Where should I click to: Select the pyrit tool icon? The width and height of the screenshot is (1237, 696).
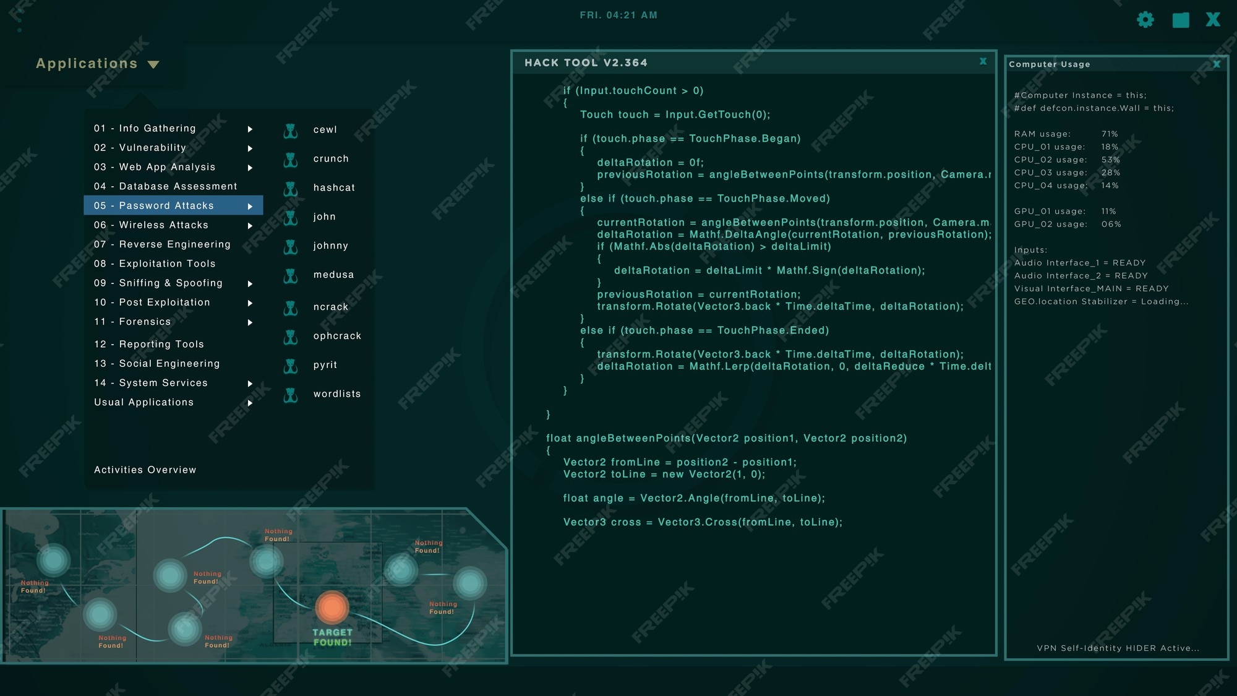[290, 365]
